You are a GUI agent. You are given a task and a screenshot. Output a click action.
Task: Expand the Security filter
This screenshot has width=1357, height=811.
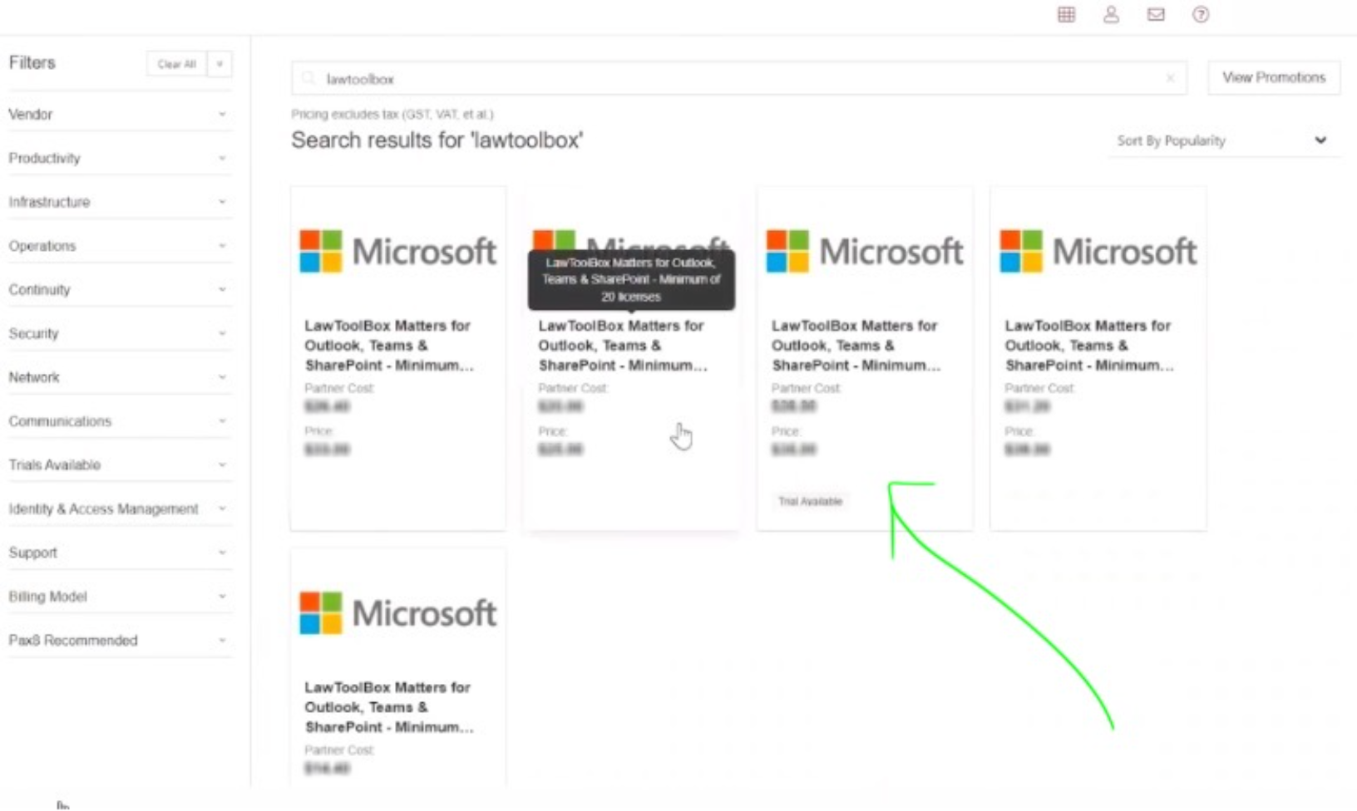120,333
